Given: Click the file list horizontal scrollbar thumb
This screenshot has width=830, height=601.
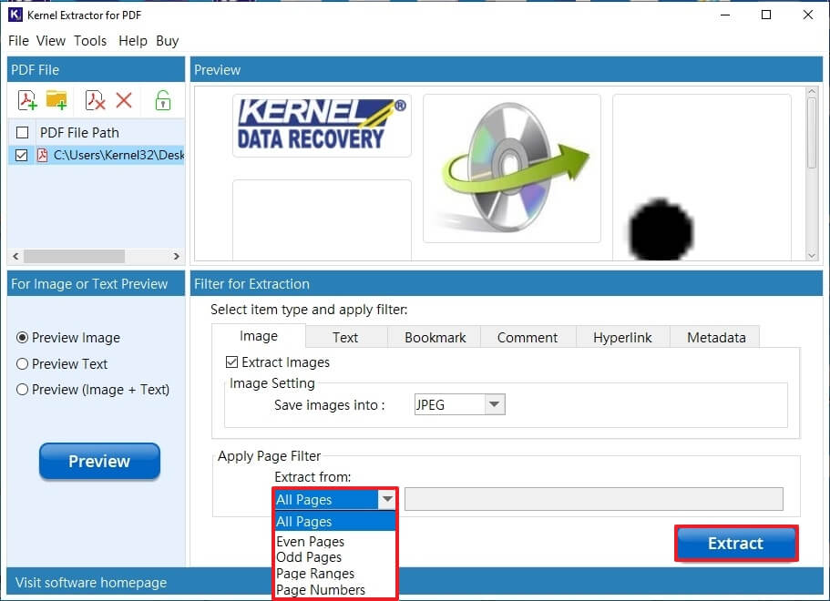Looking at the screenshot, I should pyautogui.click(x=74, y=256).
